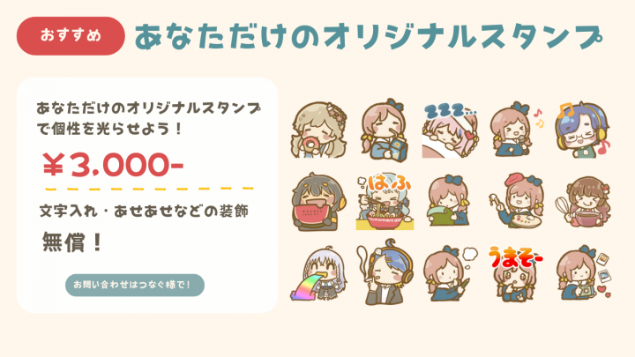
Task: Click the girl reading green book sticker
Action: tap(450, 201)
